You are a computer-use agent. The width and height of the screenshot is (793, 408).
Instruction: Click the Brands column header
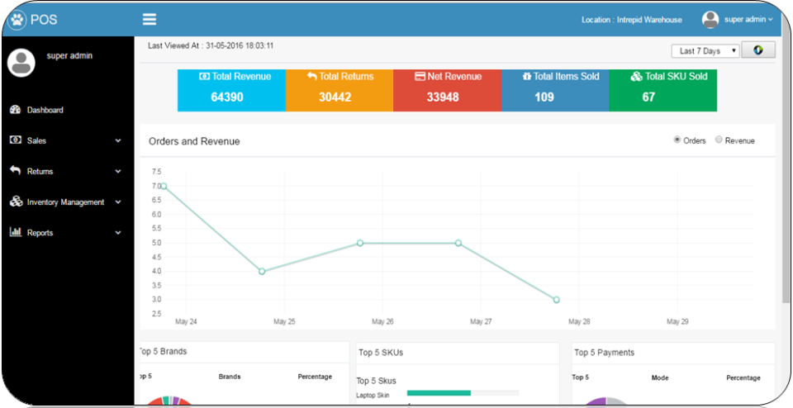click(230, 377)
